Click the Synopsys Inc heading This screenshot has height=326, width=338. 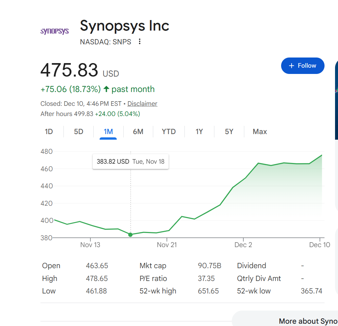[125, 26]
